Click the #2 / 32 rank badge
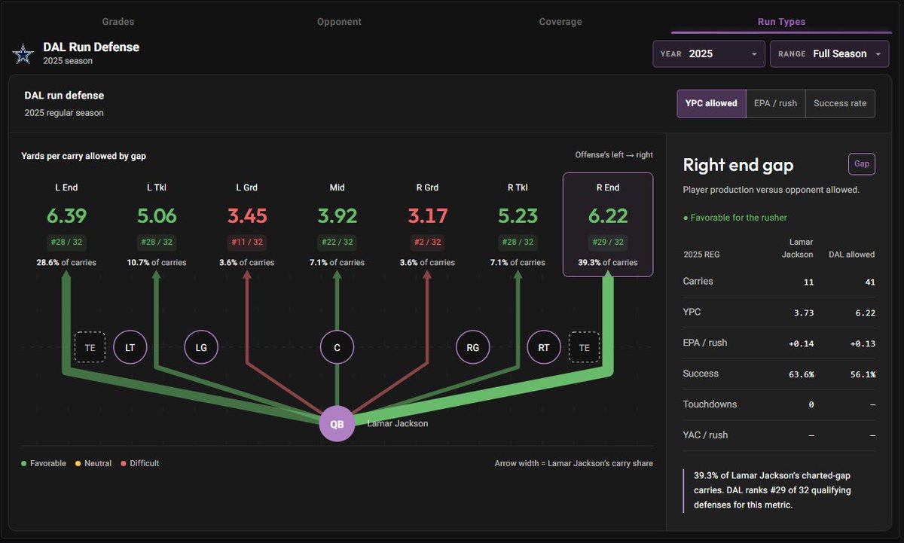904x543 pixels. [x=427, y=243]
